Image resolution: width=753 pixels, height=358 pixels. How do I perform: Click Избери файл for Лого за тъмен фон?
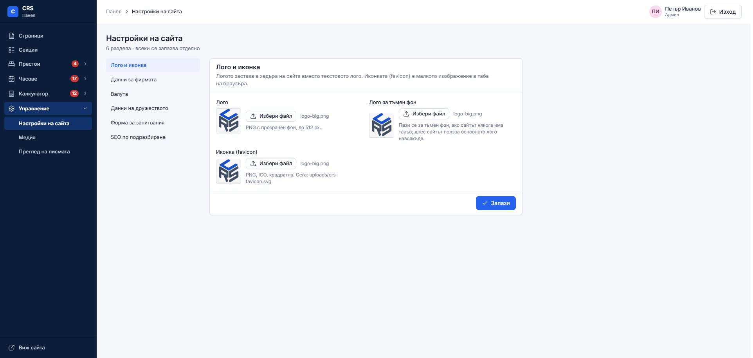(424, 114)
